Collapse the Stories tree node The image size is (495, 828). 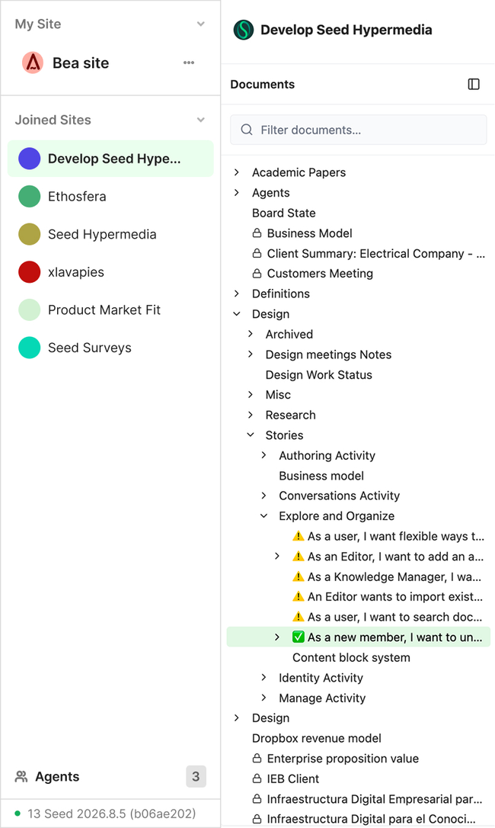(x=251, y=435)
